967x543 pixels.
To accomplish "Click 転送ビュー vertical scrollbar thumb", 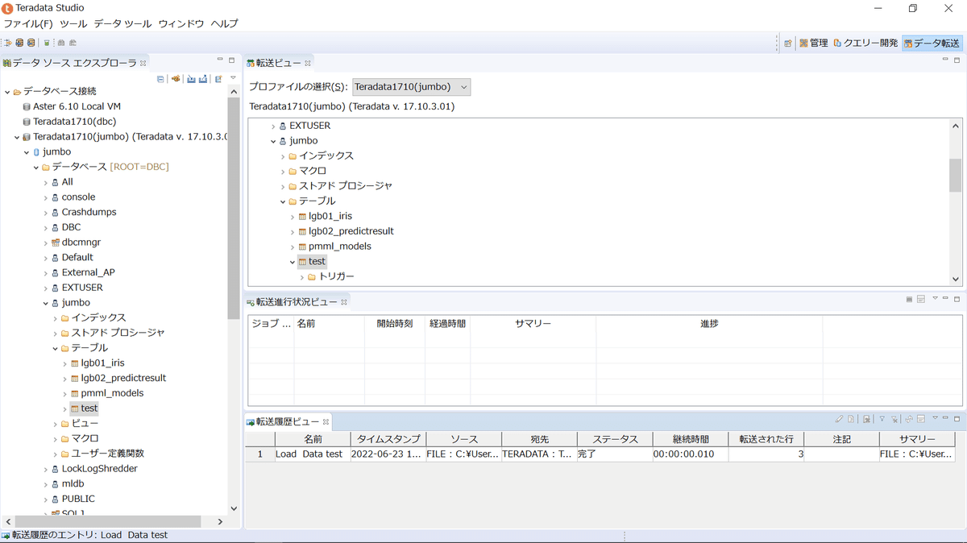I will (x=956, y=175).
